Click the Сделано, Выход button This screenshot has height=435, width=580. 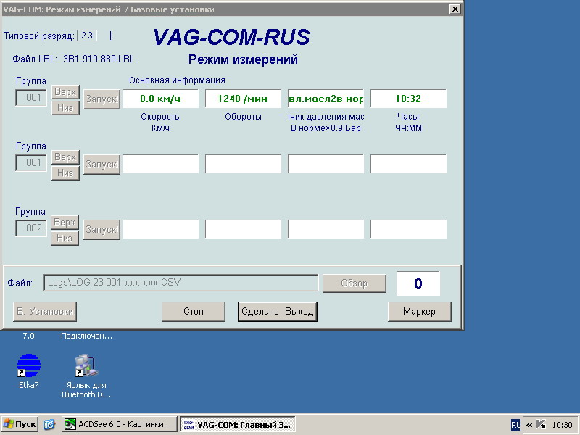[x=278, y=312]
